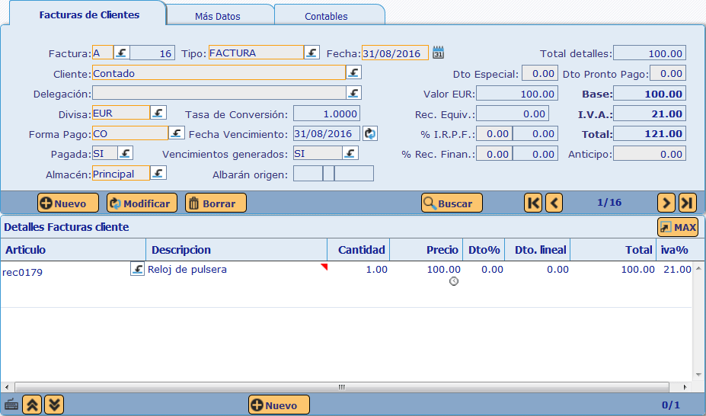Click the Forma Pago field CO
The image size is (706, 416).
pyautogui.click(x=130, y=133)
